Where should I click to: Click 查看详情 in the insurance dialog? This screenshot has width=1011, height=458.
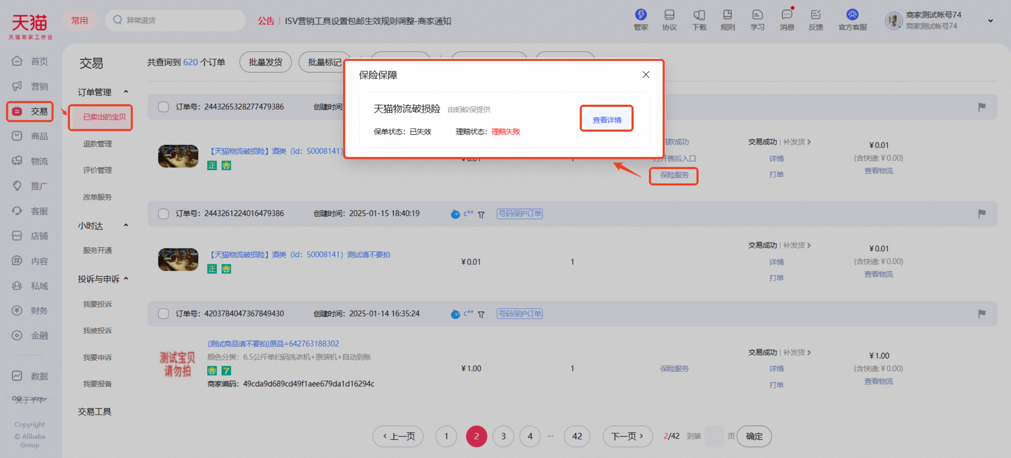click(606, 118)
